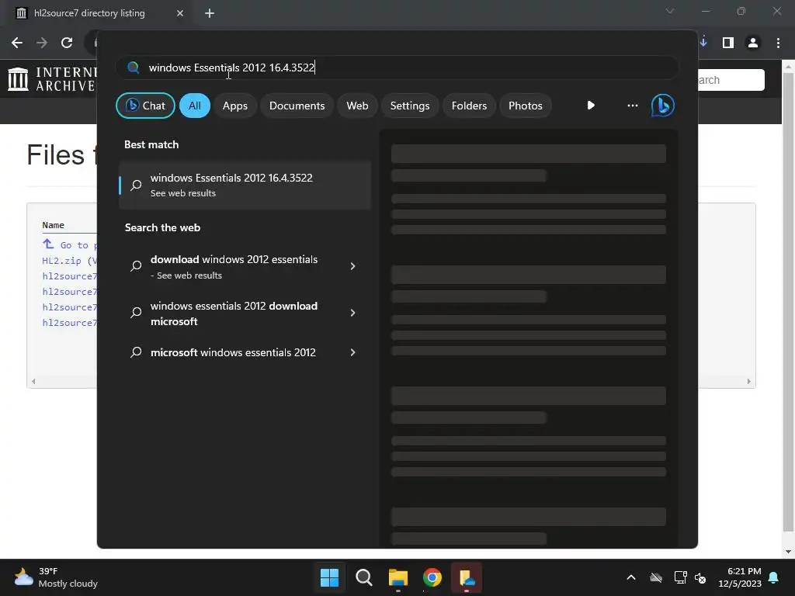Open Windows Start menu
Image resolution: width=795 pixels, height=596 pixels.
click(x=329, y=577)
